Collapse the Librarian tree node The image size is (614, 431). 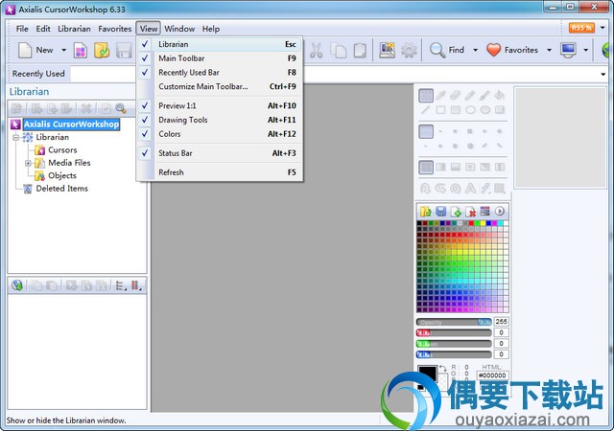pos(15,137)
